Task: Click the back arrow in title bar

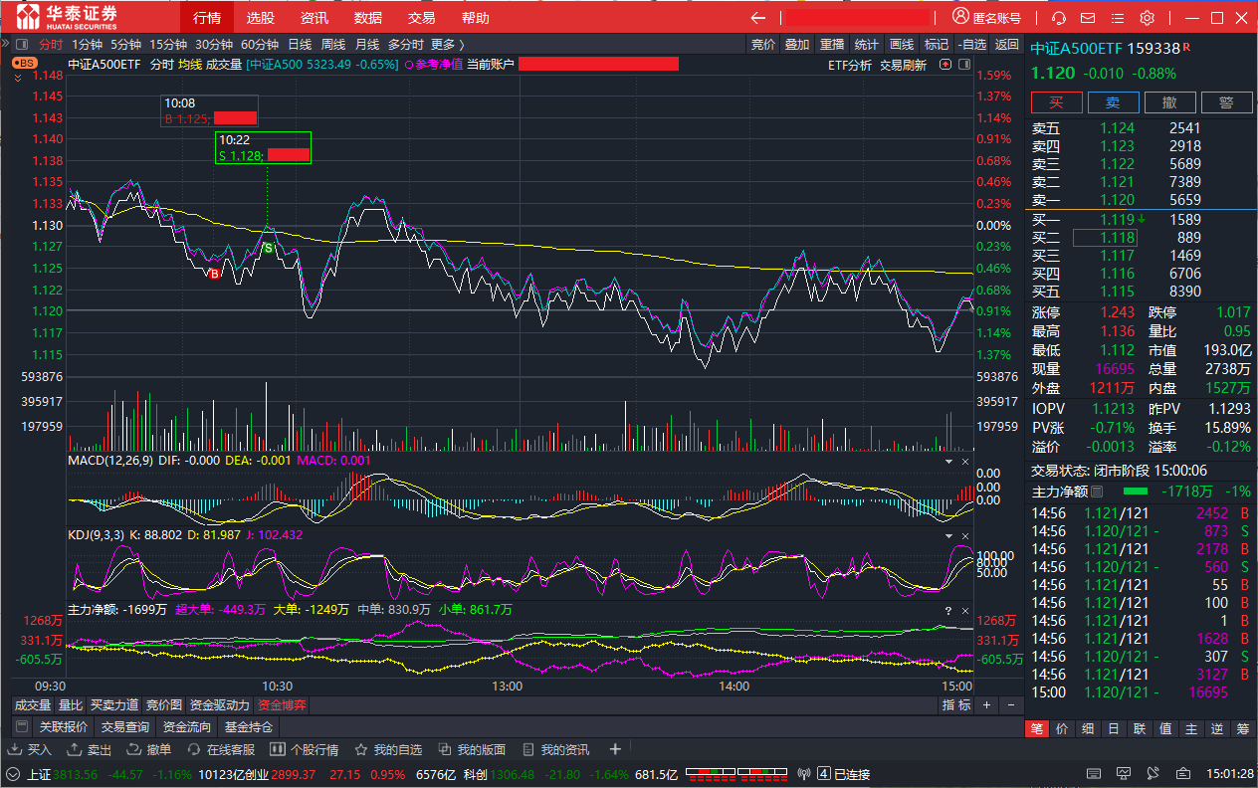Action: [758, 18]
